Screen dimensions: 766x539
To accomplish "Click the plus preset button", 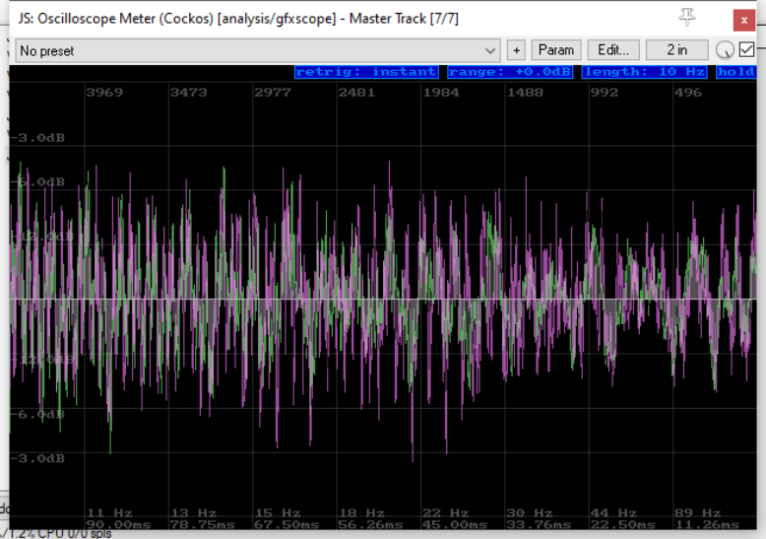I will (x=516, y=50).
